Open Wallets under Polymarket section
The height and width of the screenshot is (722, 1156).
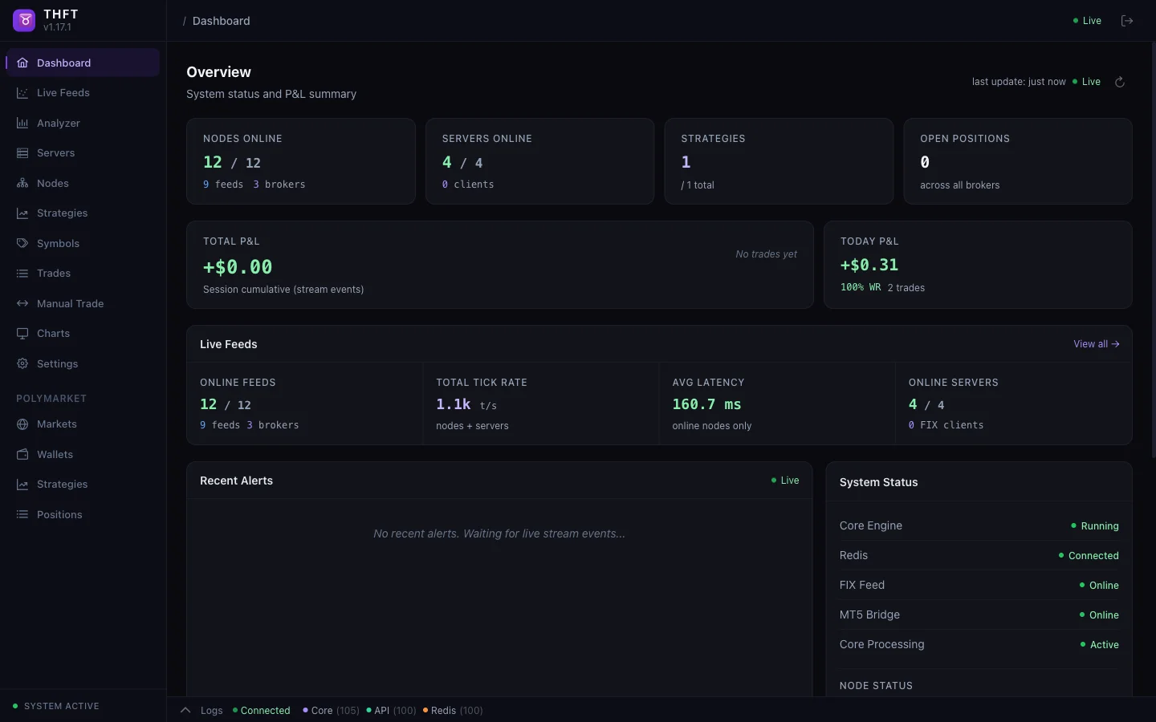55,454
